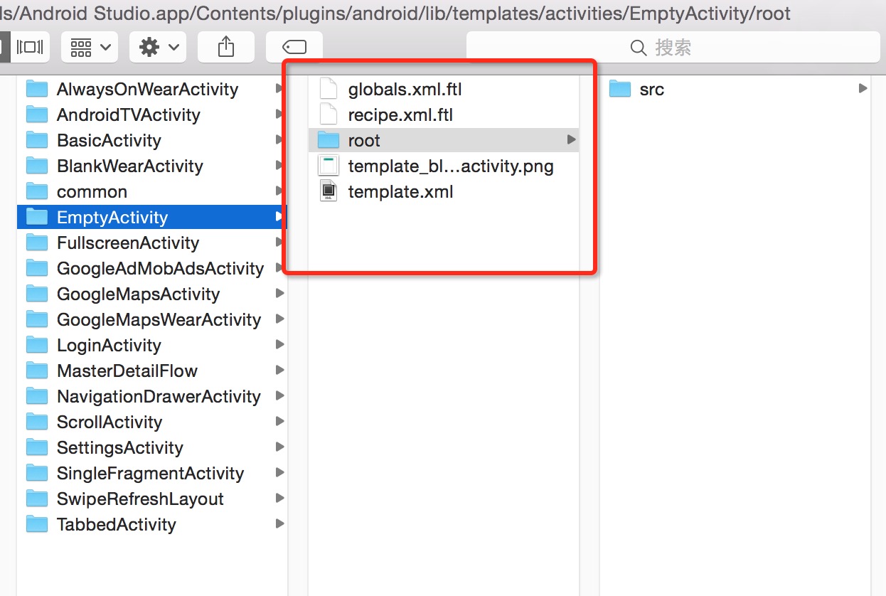
Task: Click the recipe.xml.ftl file icon
Action: coord(329,115)
